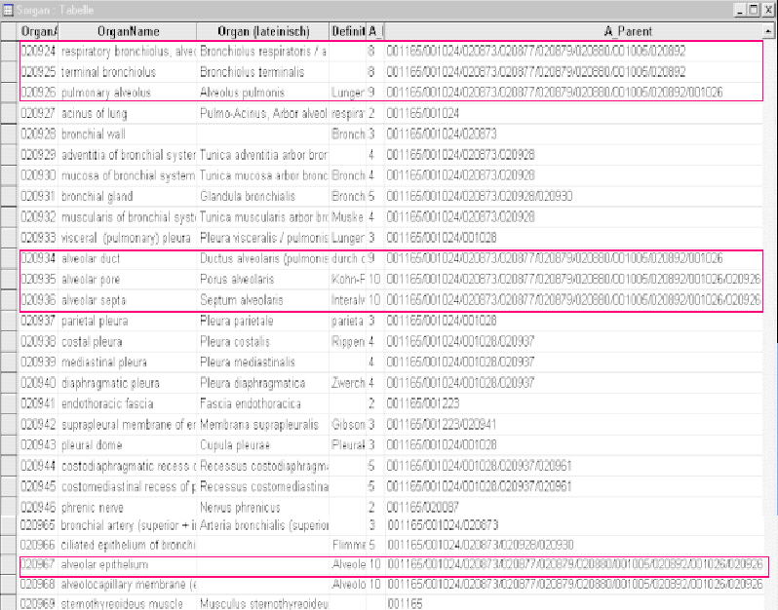Screen dimensions: 778x610
Task: Click the bronchial wall cell
Action: coord(127,133)
